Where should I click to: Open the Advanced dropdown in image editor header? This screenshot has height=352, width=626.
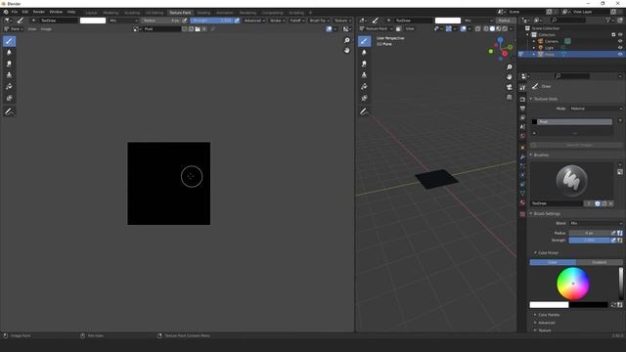tap(254, 21)
